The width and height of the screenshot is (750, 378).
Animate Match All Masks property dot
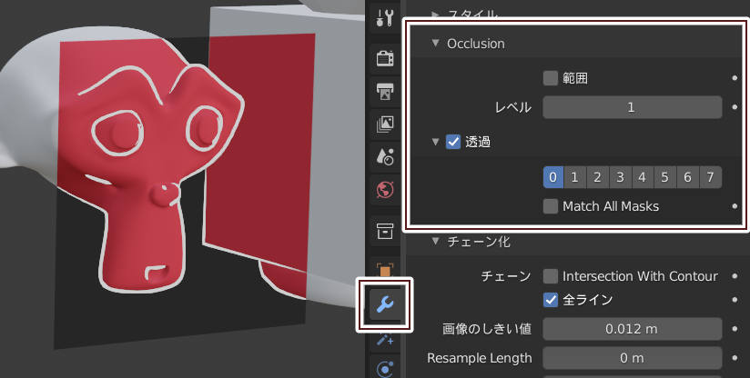coord(735,206)
